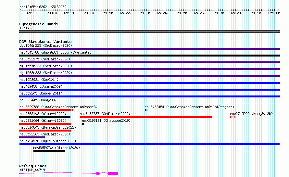
Task: Click the nsv6462737 (Sedlazeck2020) label
Action: click(105, 114)
